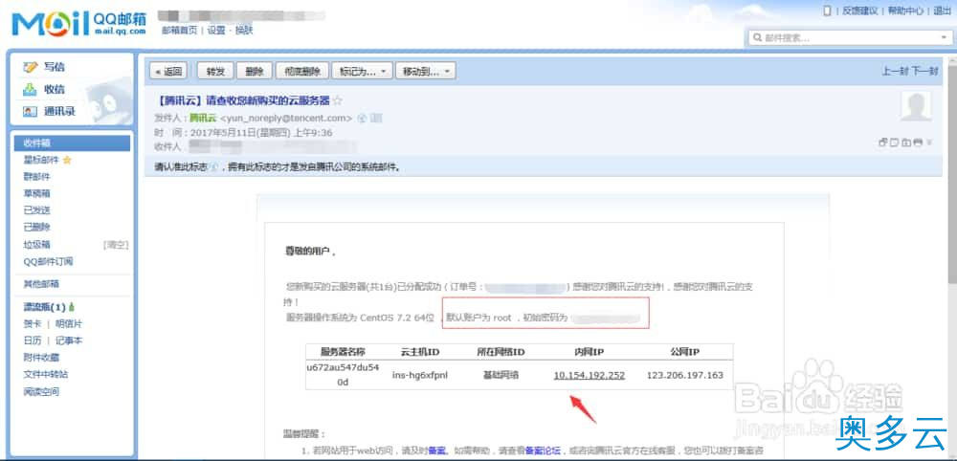Viewport: 957px width, 461px height.
Task: Open the 换肤 change skin link
Action: (x=244, y=30)
